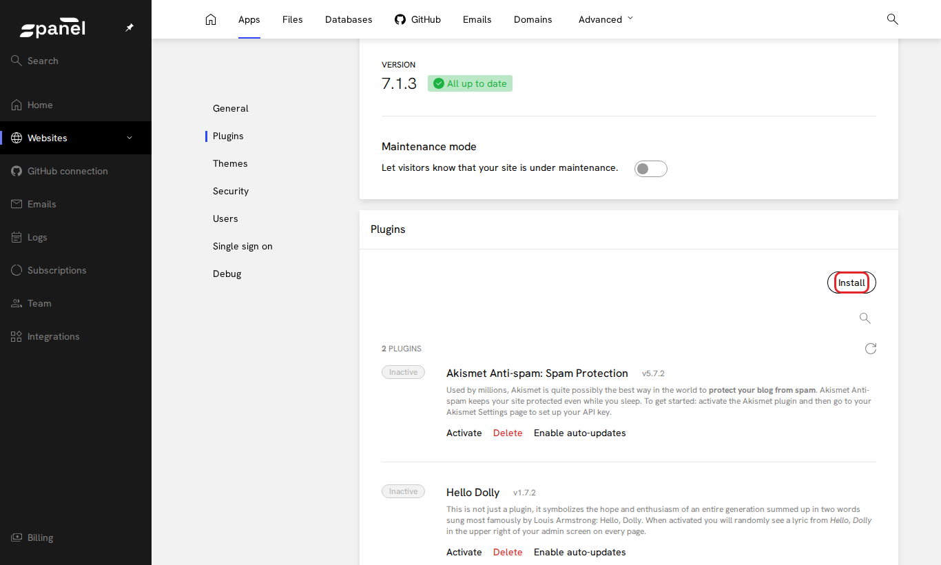Expand the Websites sidebar chevron
This screenshot has height=565, width=941.
coord(130,138)
